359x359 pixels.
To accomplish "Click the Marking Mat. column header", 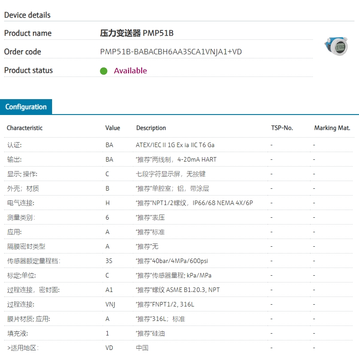I will point(332,128).
